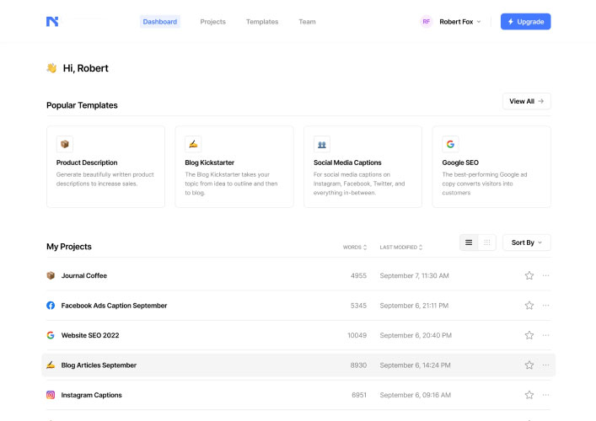Sort projects by Words column
The height and width of the screenshot is (421, 596).
pos(354,248)
